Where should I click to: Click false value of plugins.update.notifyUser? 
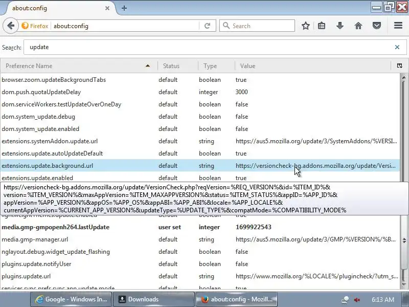[x=241, y=264]
